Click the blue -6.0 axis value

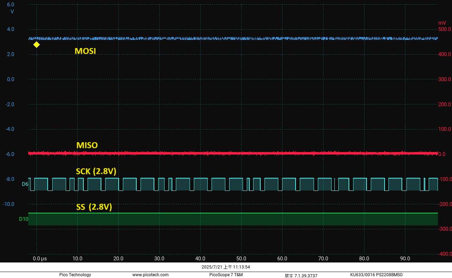point(10,154)
